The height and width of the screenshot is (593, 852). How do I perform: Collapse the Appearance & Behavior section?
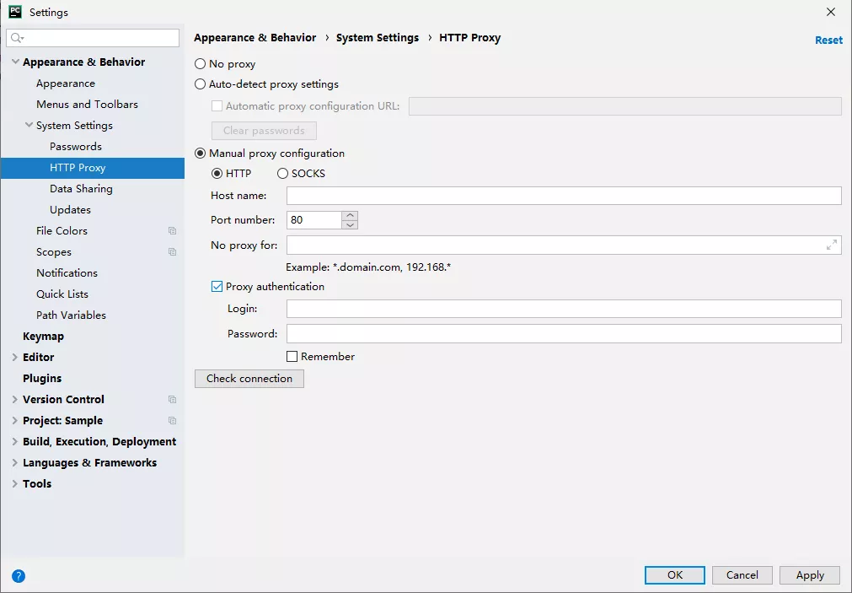click(x=15, y=62)
